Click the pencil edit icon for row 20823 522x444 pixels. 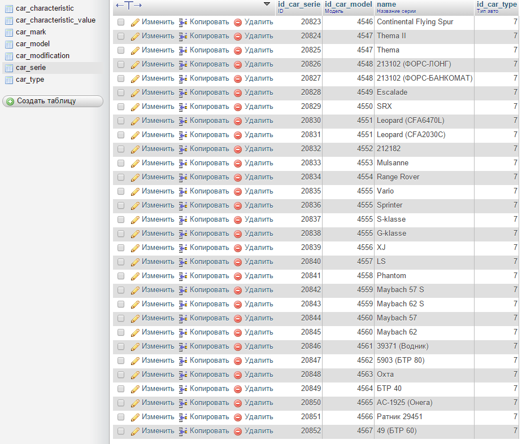(x=135, y=22)
